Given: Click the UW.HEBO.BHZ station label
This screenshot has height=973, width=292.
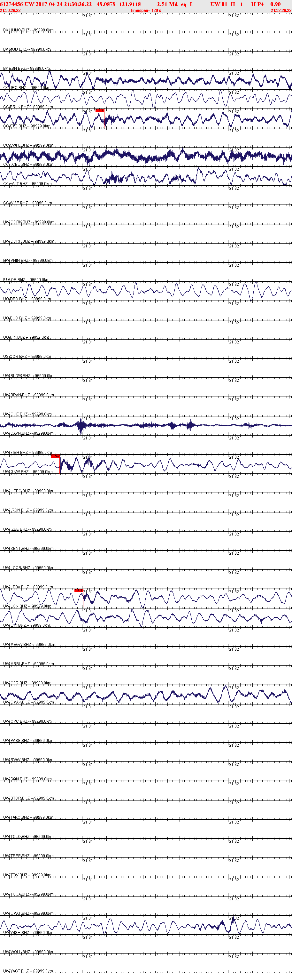Looking at the screenshot, I should pos(29,491).
